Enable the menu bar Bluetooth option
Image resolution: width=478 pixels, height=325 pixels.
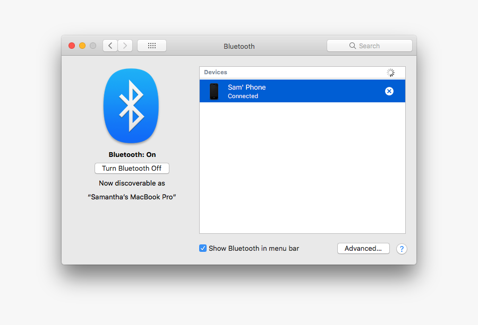click(203, 248)
